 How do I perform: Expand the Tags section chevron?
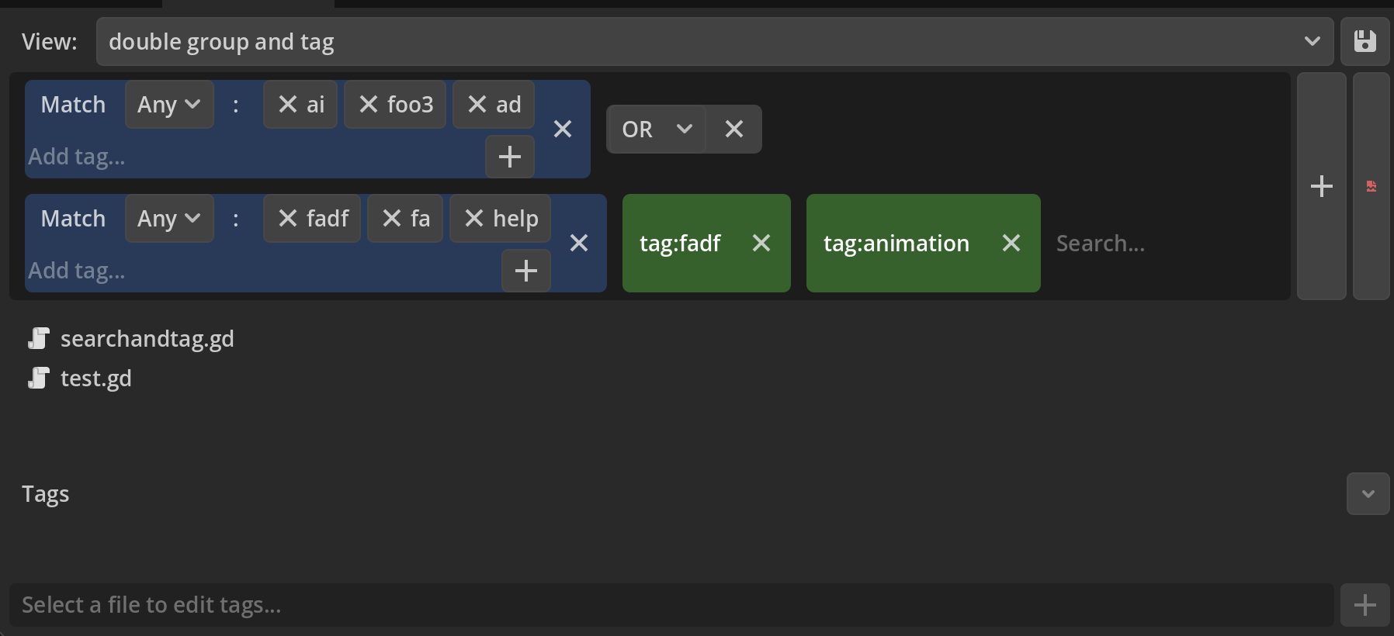click(x=1368, y=494)
